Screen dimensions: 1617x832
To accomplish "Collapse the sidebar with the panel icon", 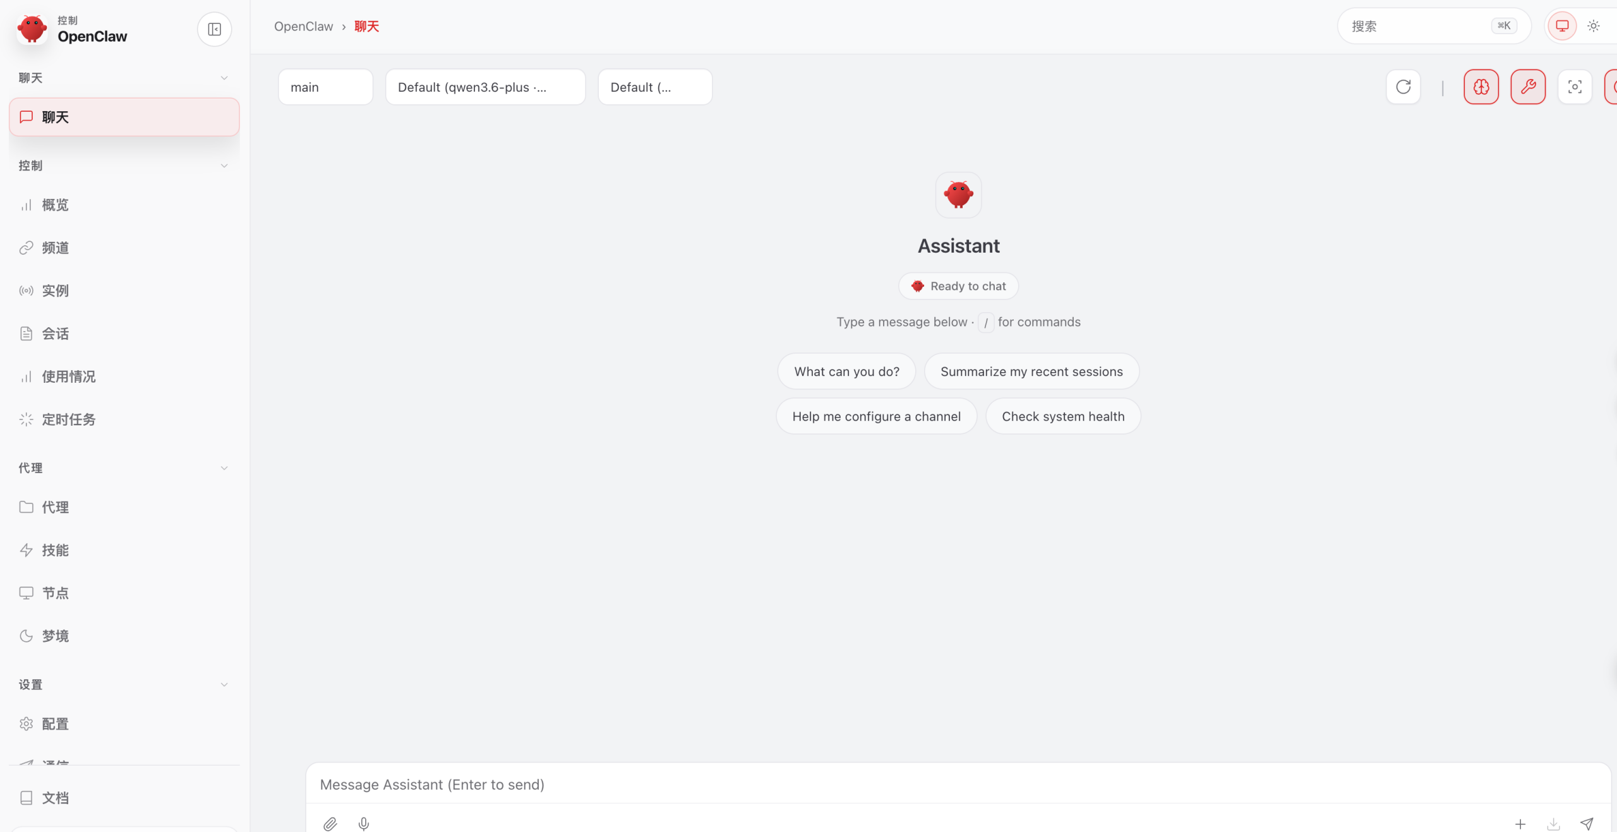I will point(214,29).
